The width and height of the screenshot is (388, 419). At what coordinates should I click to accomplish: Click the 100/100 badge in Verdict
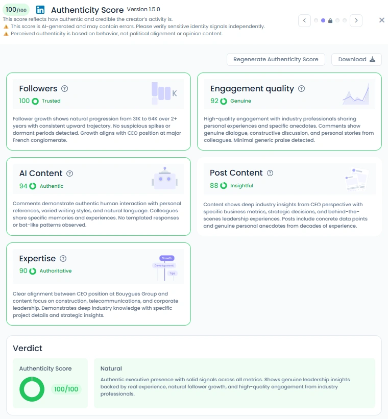point(66,389)
